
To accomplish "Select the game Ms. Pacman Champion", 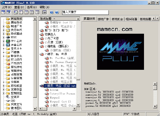I will (63, 62).
